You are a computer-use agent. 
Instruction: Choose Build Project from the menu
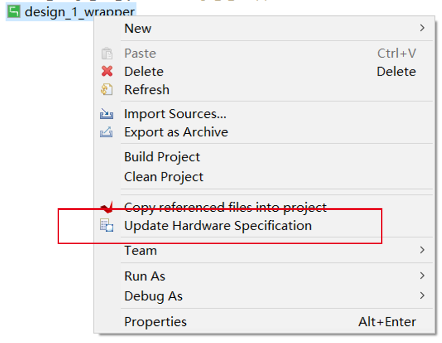[x=162, y=157]
